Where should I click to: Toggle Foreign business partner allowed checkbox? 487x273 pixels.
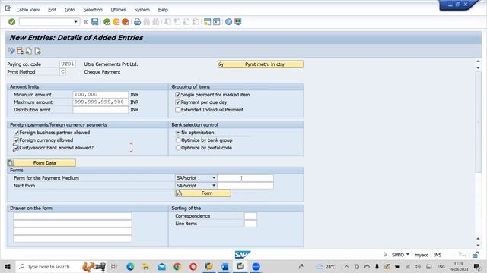pyautogui.click(x=16, y=133)
